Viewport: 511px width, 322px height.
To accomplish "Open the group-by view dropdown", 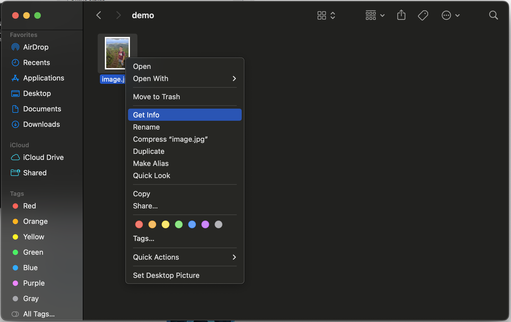I will pyautogui.click(x=375, y=15).
